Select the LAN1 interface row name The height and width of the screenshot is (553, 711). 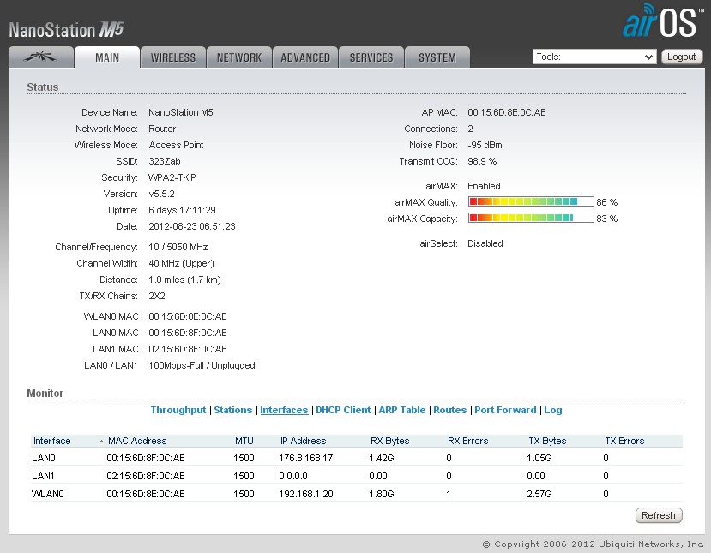(43, 476)
